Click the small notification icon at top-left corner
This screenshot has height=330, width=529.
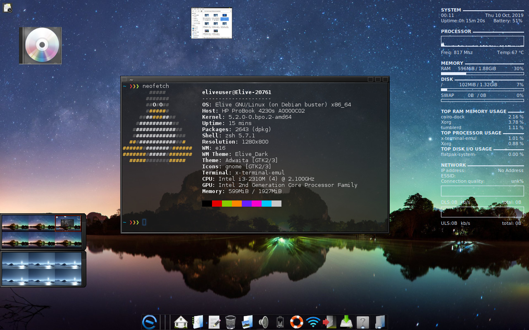tap(7, 8)
